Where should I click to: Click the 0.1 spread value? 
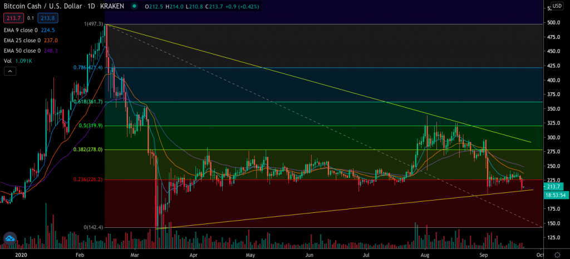(x=30, y=17)
